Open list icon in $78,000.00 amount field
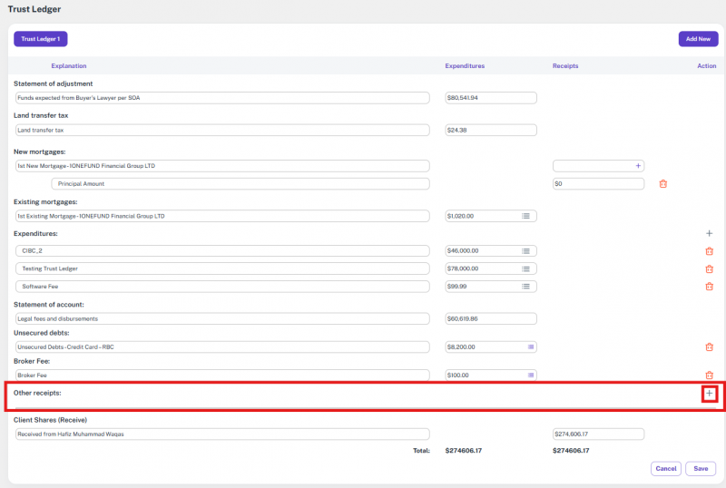The width and height of the screenshot is (726, 488). (526, 269)
